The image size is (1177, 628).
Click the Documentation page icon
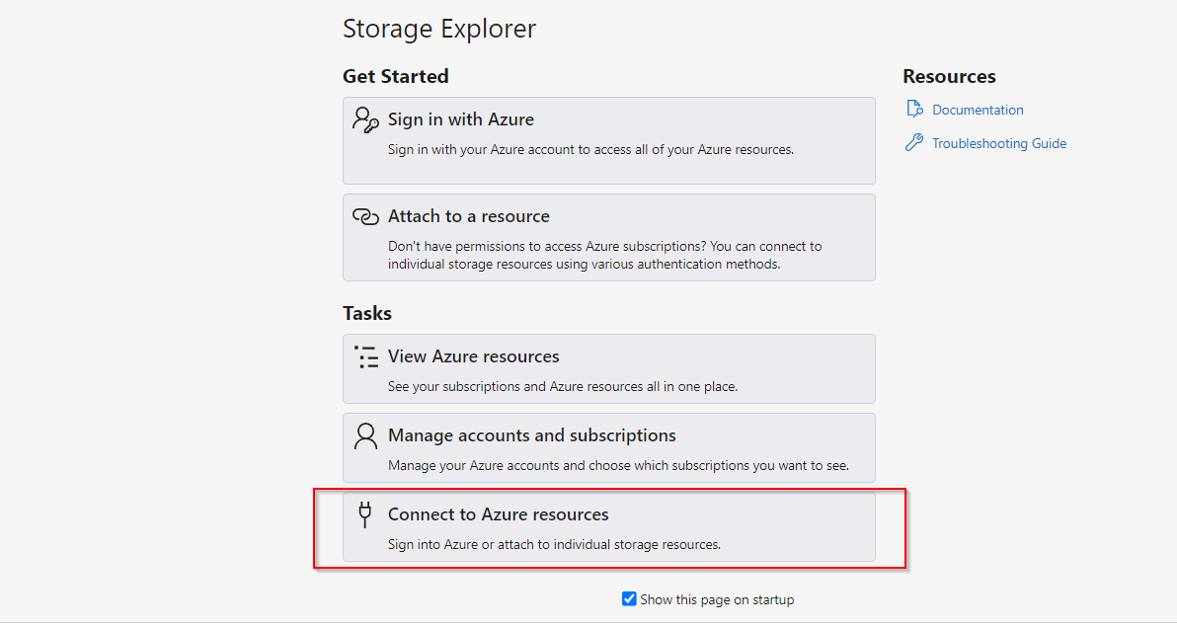point(914,110)
